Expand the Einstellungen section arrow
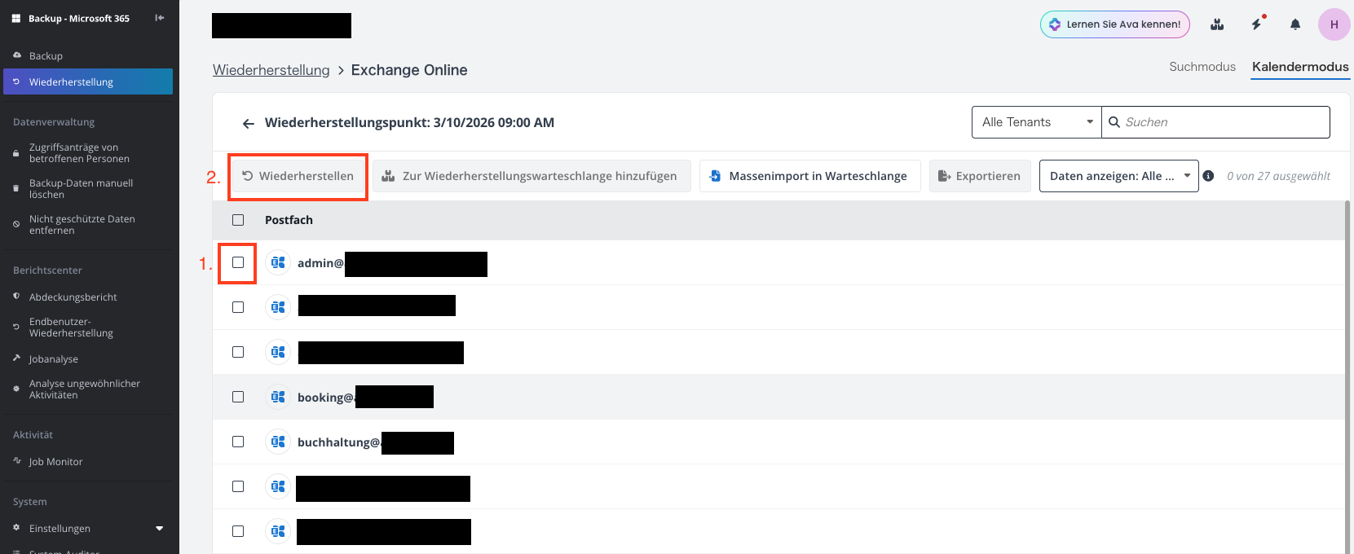 tap(160, 529)
